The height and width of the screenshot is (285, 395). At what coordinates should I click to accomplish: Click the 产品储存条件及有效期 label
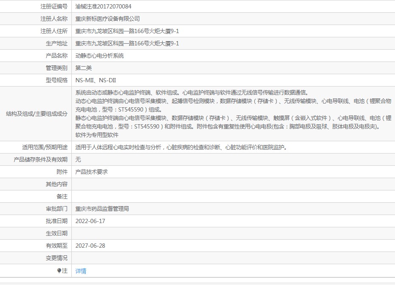(40, 160)
